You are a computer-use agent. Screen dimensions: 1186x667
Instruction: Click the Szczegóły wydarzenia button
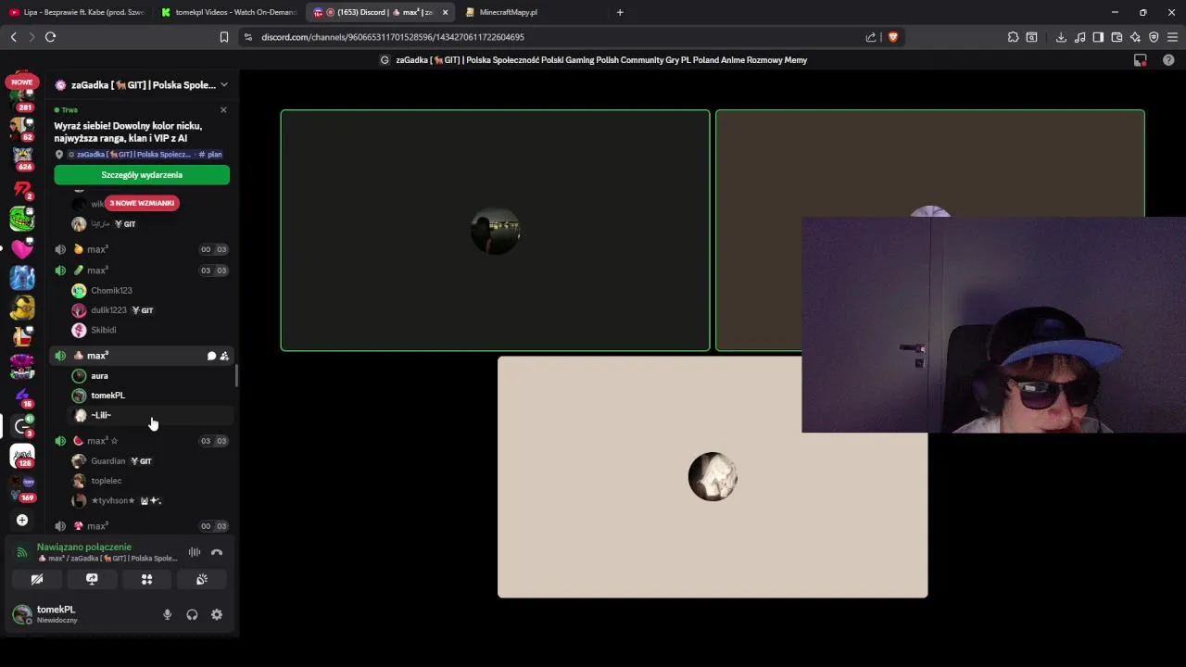(142, 175)
